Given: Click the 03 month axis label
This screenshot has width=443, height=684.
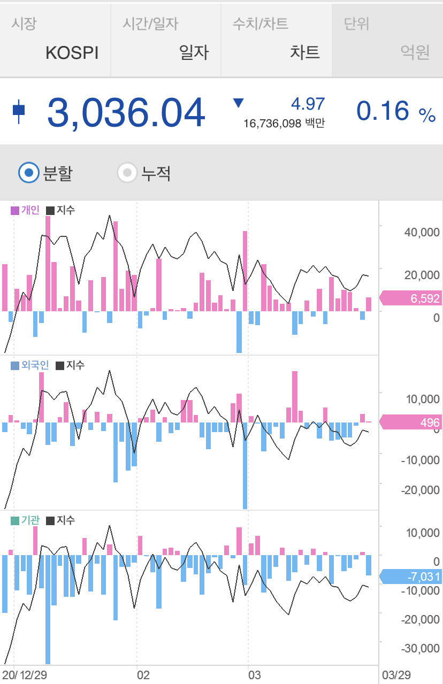Looking at the screenshot, I should (254, 675).
